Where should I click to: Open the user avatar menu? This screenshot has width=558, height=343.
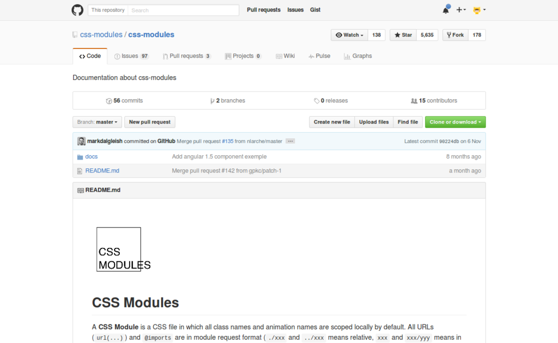(480, 10)
